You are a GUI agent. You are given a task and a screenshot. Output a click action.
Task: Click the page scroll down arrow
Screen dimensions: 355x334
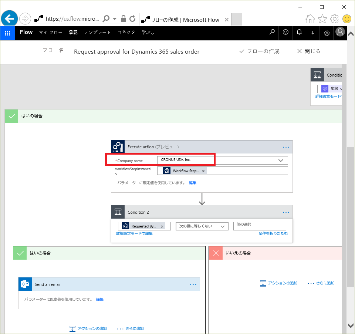click(351, 325)
